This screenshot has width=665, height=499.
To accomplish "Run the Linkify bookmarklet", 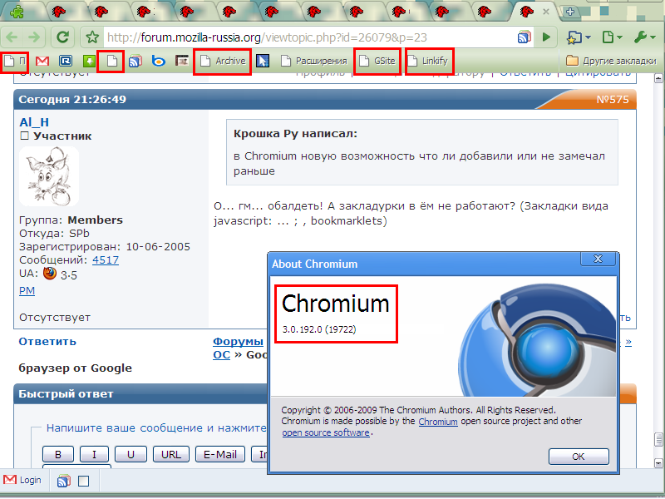I will 429,61.
